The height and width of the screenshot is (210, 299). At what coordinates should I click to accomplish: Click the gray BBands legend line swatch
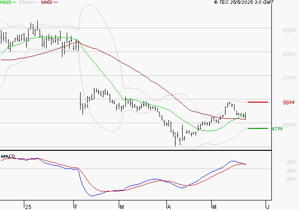point(36,2)
